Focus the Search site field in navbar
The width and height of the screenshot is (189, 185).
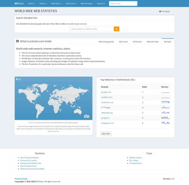123,3
